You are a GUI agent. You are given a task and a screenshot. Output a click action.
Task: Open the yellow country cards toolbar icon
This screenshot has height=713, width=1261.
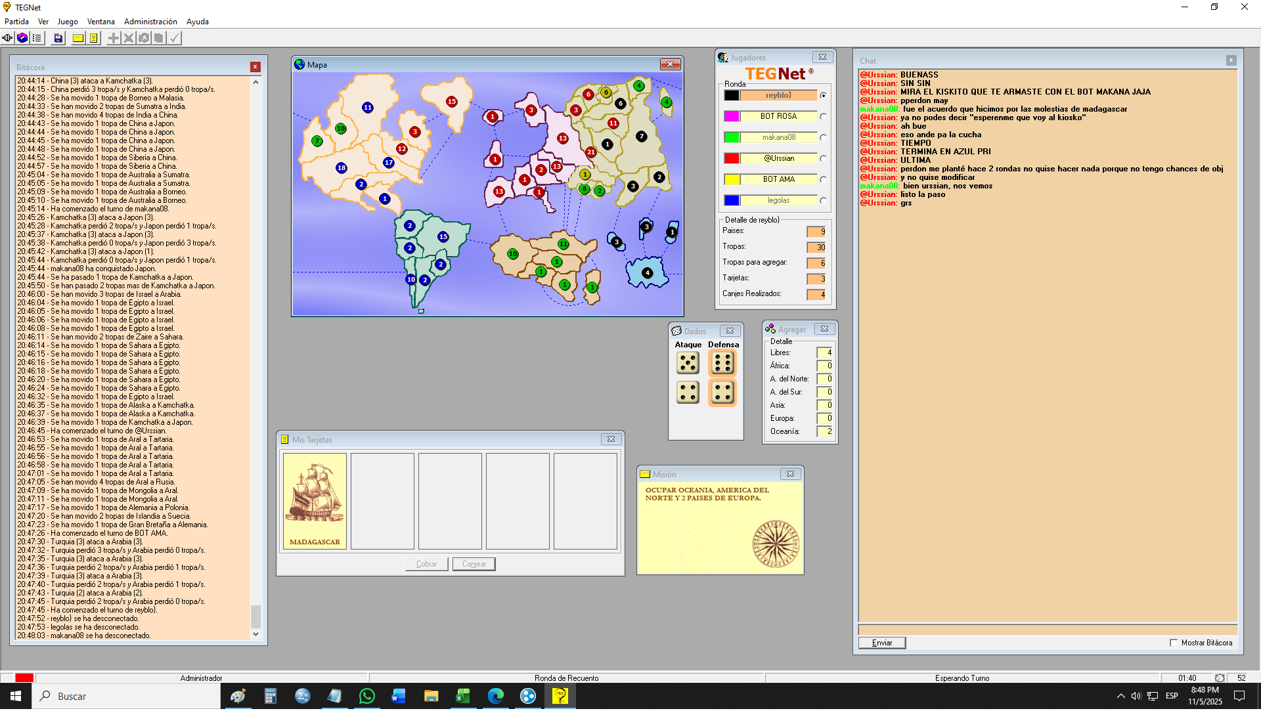(94, 38)
